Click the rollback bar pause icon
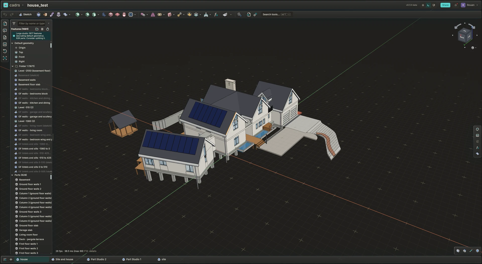Viewport: 482px width, 264px height. coord(42,29)
